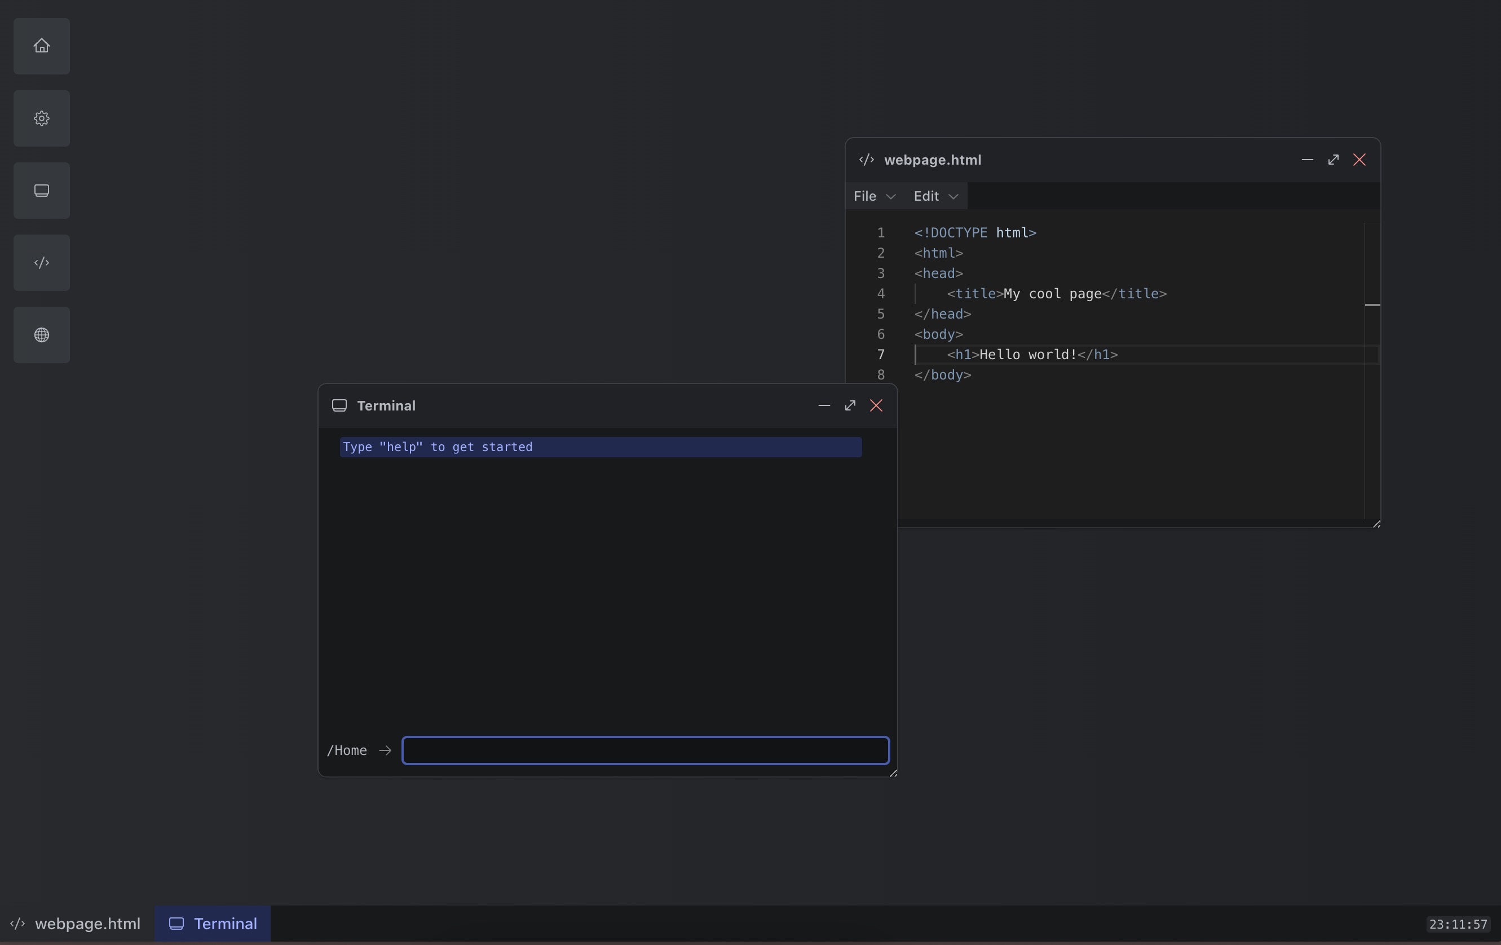Open web browser globe icon

coord(42,335)
